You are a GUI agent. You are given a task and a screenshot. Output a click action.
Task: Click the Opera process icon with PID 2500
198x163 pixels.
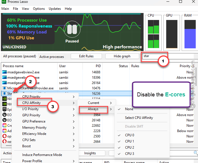pyautogui.click(x=5, y=136)
